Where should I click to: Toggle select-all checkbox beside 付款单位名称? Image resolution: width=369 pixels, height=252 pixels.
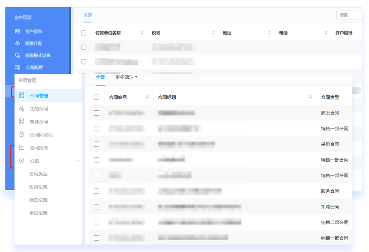pos(84,33)
